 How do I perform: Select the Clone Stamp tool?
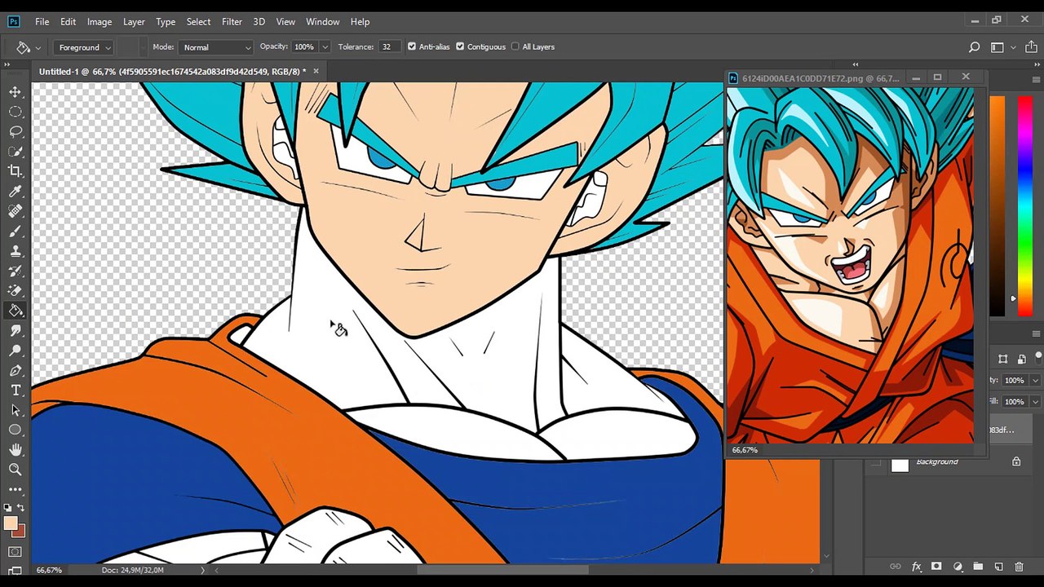pyautogui.click(x=15, y=251)
